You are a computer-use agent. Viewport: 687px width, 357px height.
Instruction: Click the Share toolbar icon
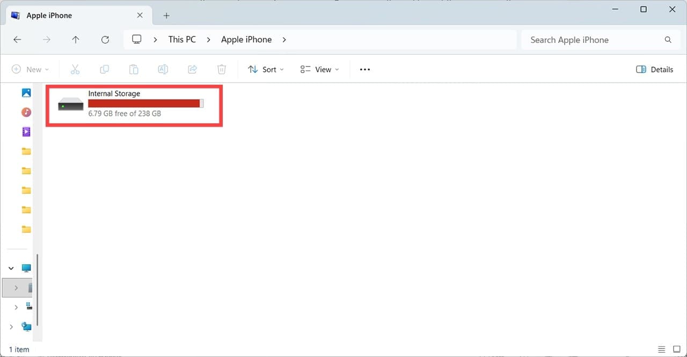coord(192,69)
